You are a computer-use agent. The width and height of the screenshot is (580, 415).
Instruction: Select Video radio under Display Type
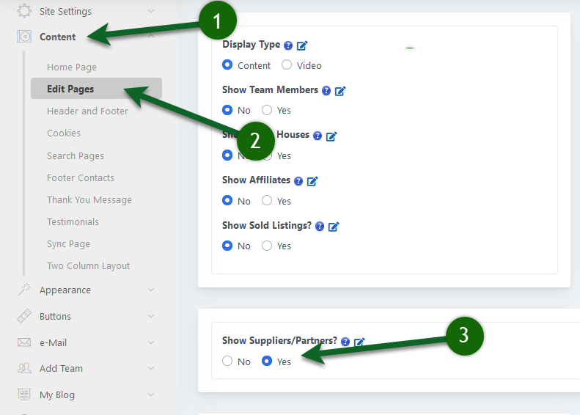(287, 65)
